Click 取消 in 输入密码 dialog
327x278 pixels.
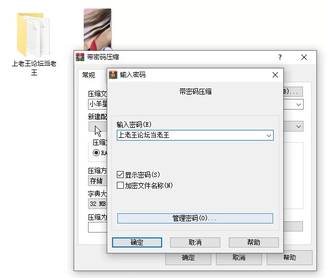click(195, 243)
